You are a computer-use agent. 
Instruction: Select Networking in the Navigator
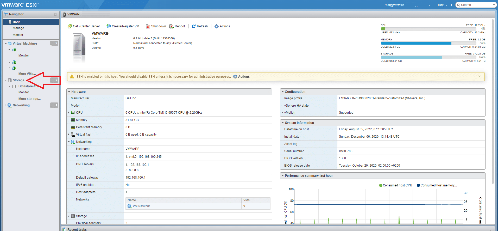[x=21, y=105]
